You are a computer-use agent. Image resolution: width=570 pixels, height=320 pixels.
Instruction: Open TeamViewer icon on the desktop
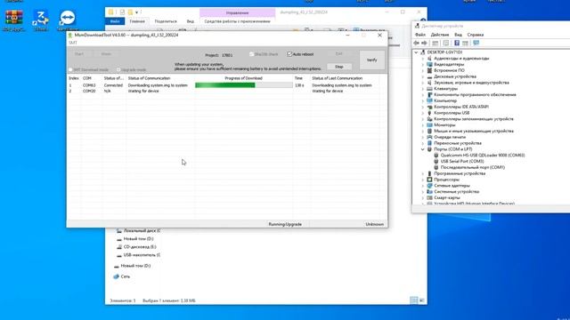[68, 18]
